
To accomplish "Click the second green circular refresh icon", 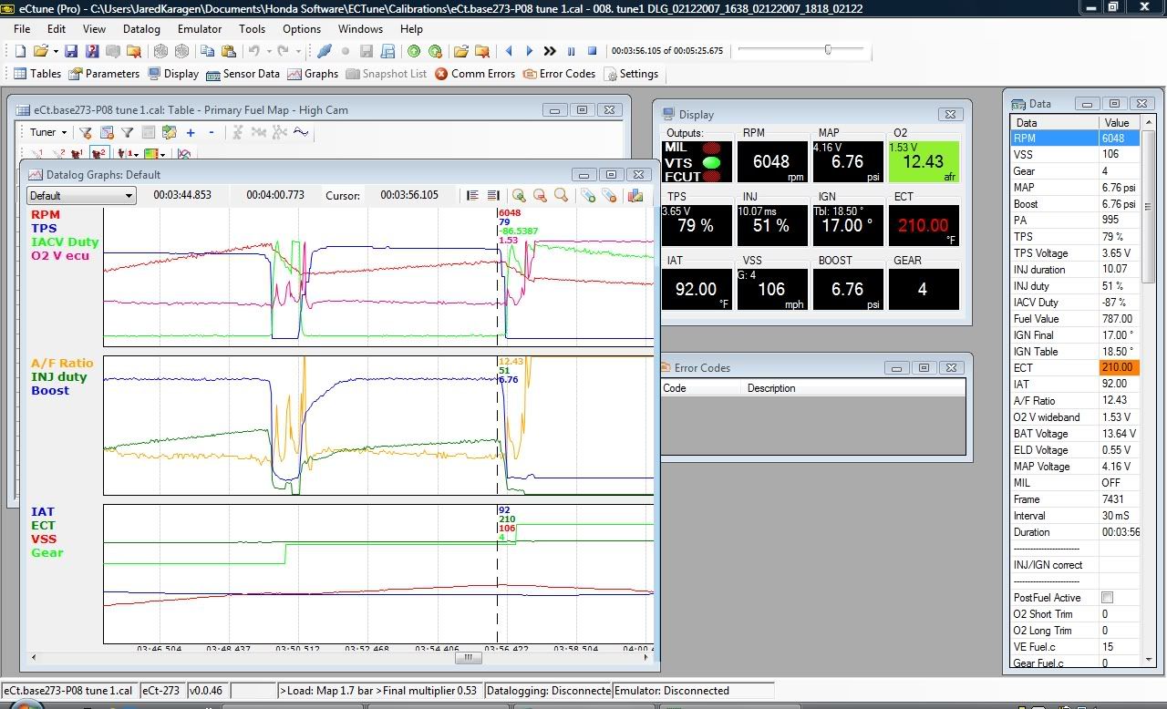I will 435,51.
